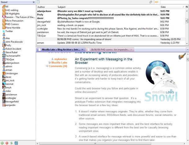Click article vertical scrollbar down arrow

click(188, 140)
